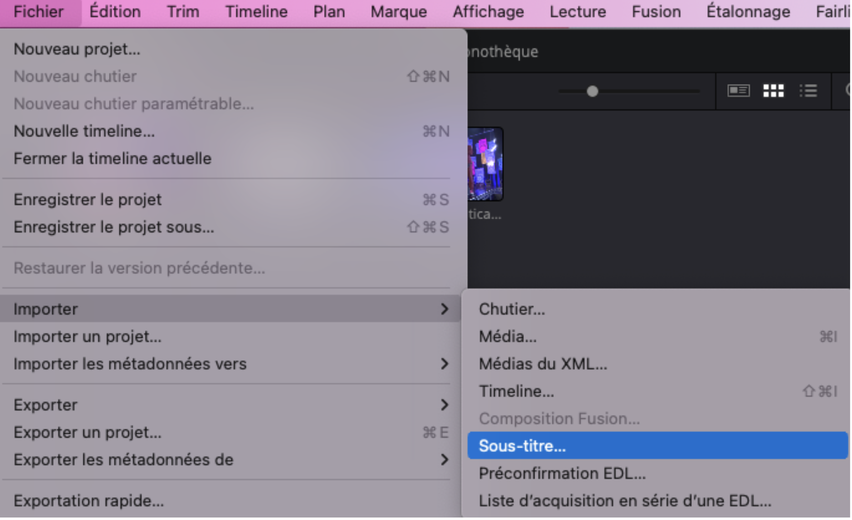Image resolution: width=852 pixels, height=520 pixels.
Task: Choose 'Média...' from the Importer submenu
Action: tap(508, 337)
